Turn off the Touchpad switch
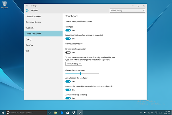This screenshot has height=115, width=172. pyautogui.click(x=68, y=30)
